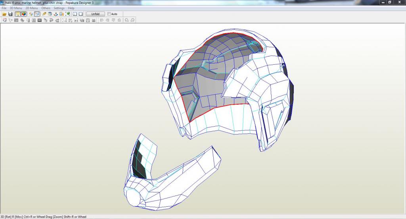Click the double-page fold icon in second toolbar

(x=34, y=20)
